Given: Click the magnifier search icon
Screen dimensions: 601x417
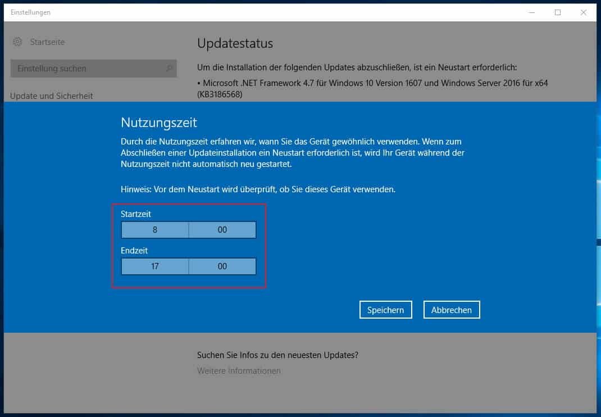Looking at the screenshot, I should coord(169,68).
